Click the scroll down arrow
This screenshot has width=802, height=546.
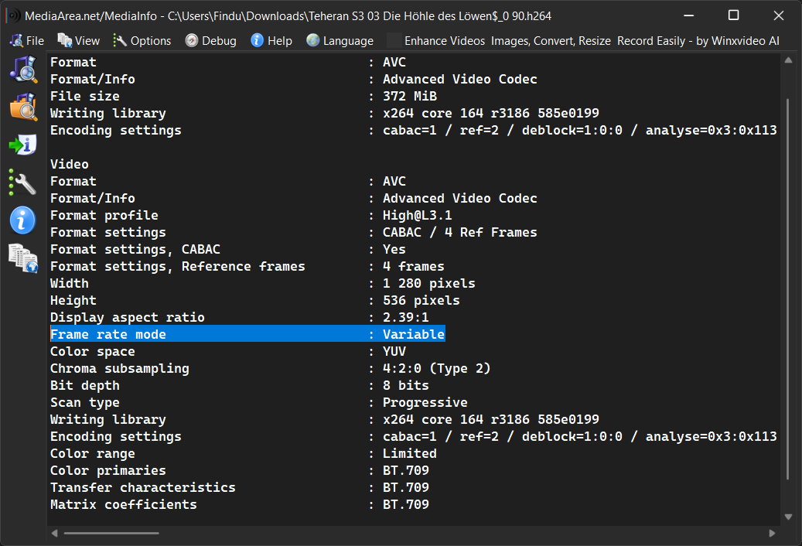point(788,517)
